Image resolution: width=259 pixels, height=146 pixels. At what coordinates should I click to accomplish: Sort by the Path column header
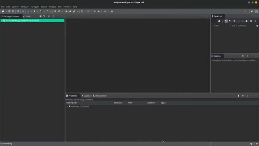pyautogui.click(x=130, y=103)
